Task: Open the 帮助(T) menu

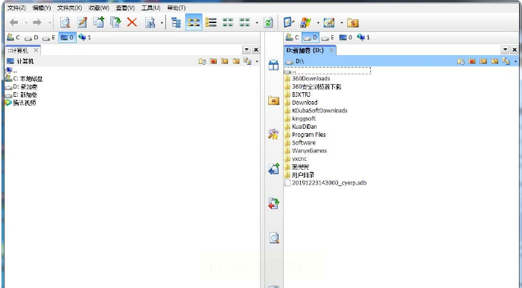Action: tap(176, 7)
